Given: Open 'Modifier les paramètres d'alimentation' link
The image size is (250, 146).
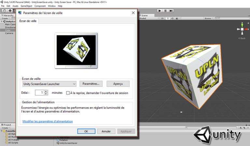Looking at the screenshot, I should coord(48,122).
